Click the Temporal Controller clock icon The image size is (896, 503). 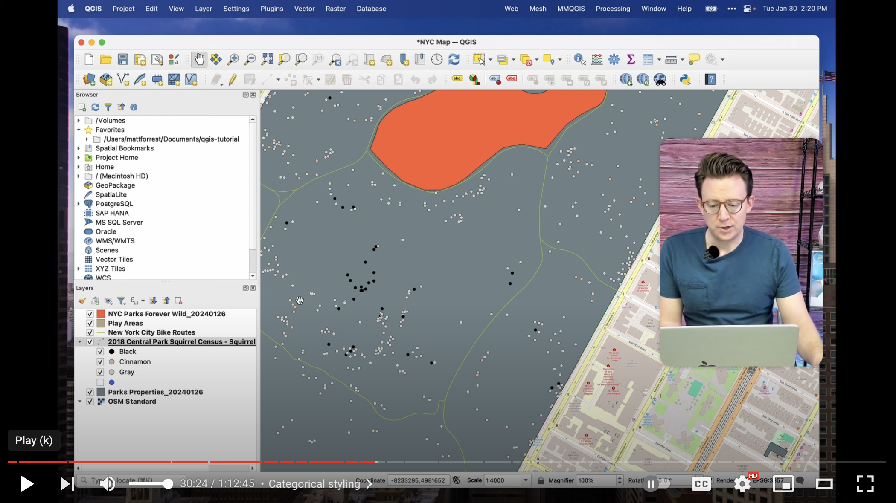point(437,59)
